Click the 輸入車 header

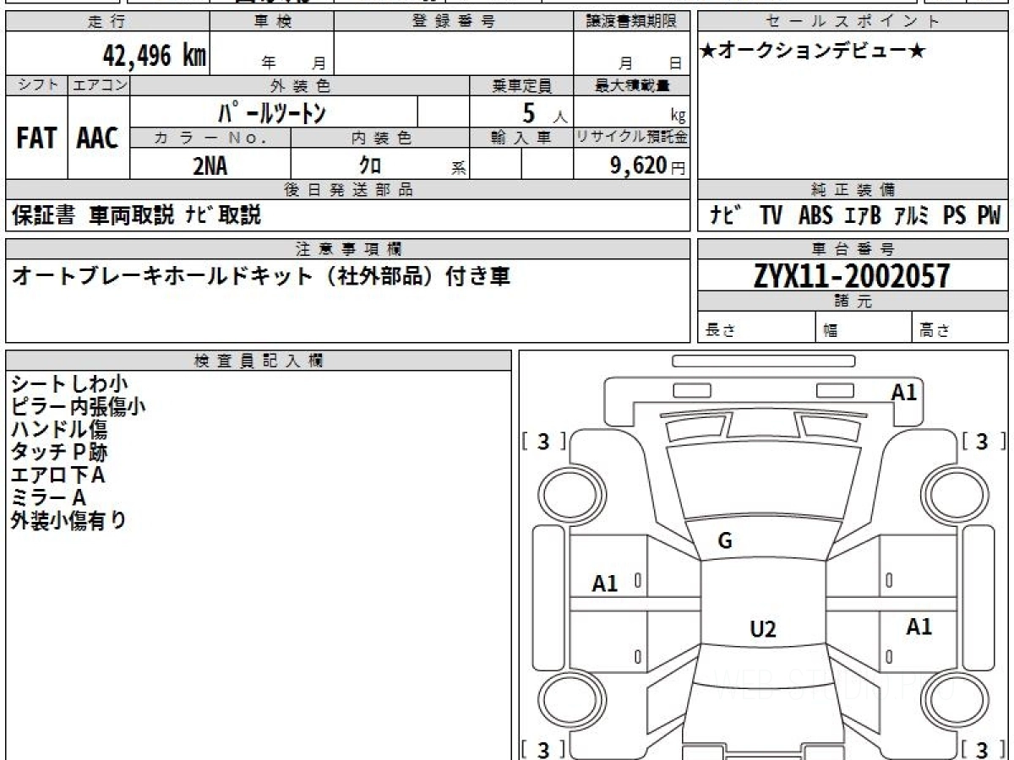point(521,137)
